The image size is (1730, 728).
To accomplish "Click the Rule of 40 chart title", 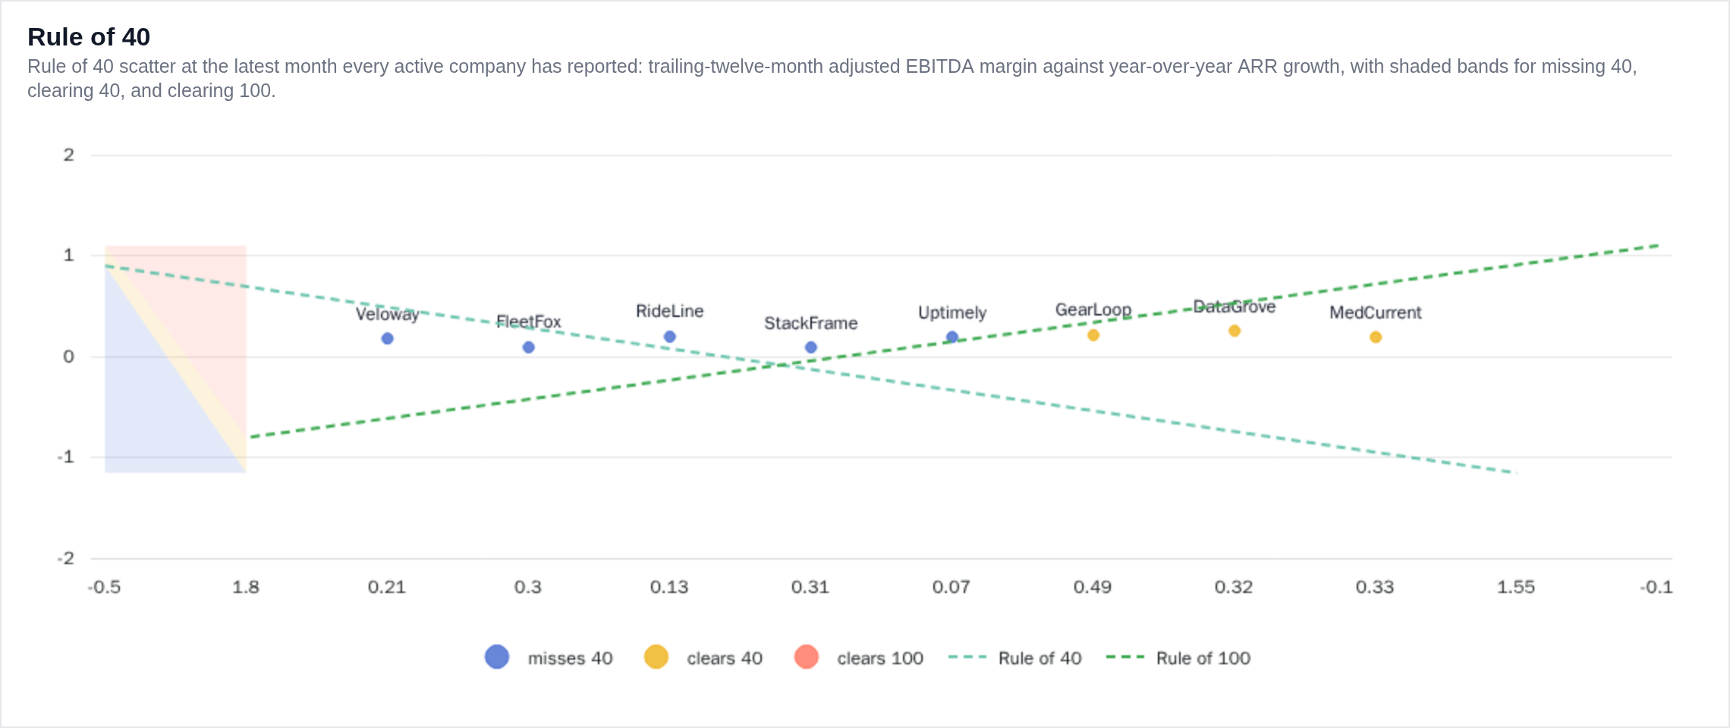I will pos(89,36).
